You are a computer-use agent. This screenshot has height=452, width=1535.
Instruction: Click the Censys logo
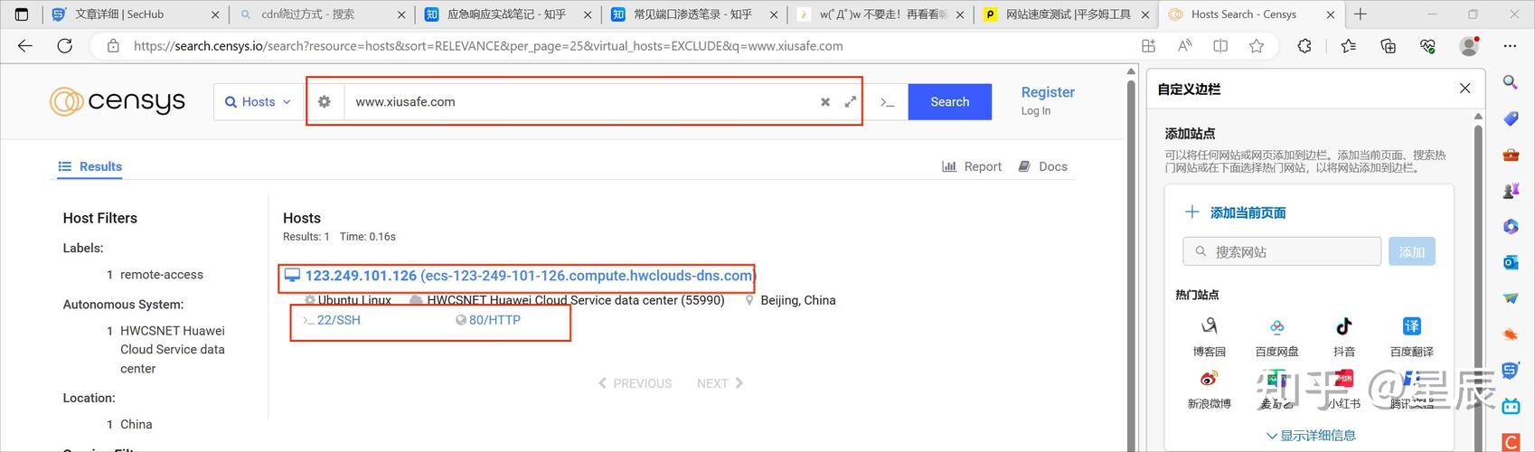coord(118,101)
